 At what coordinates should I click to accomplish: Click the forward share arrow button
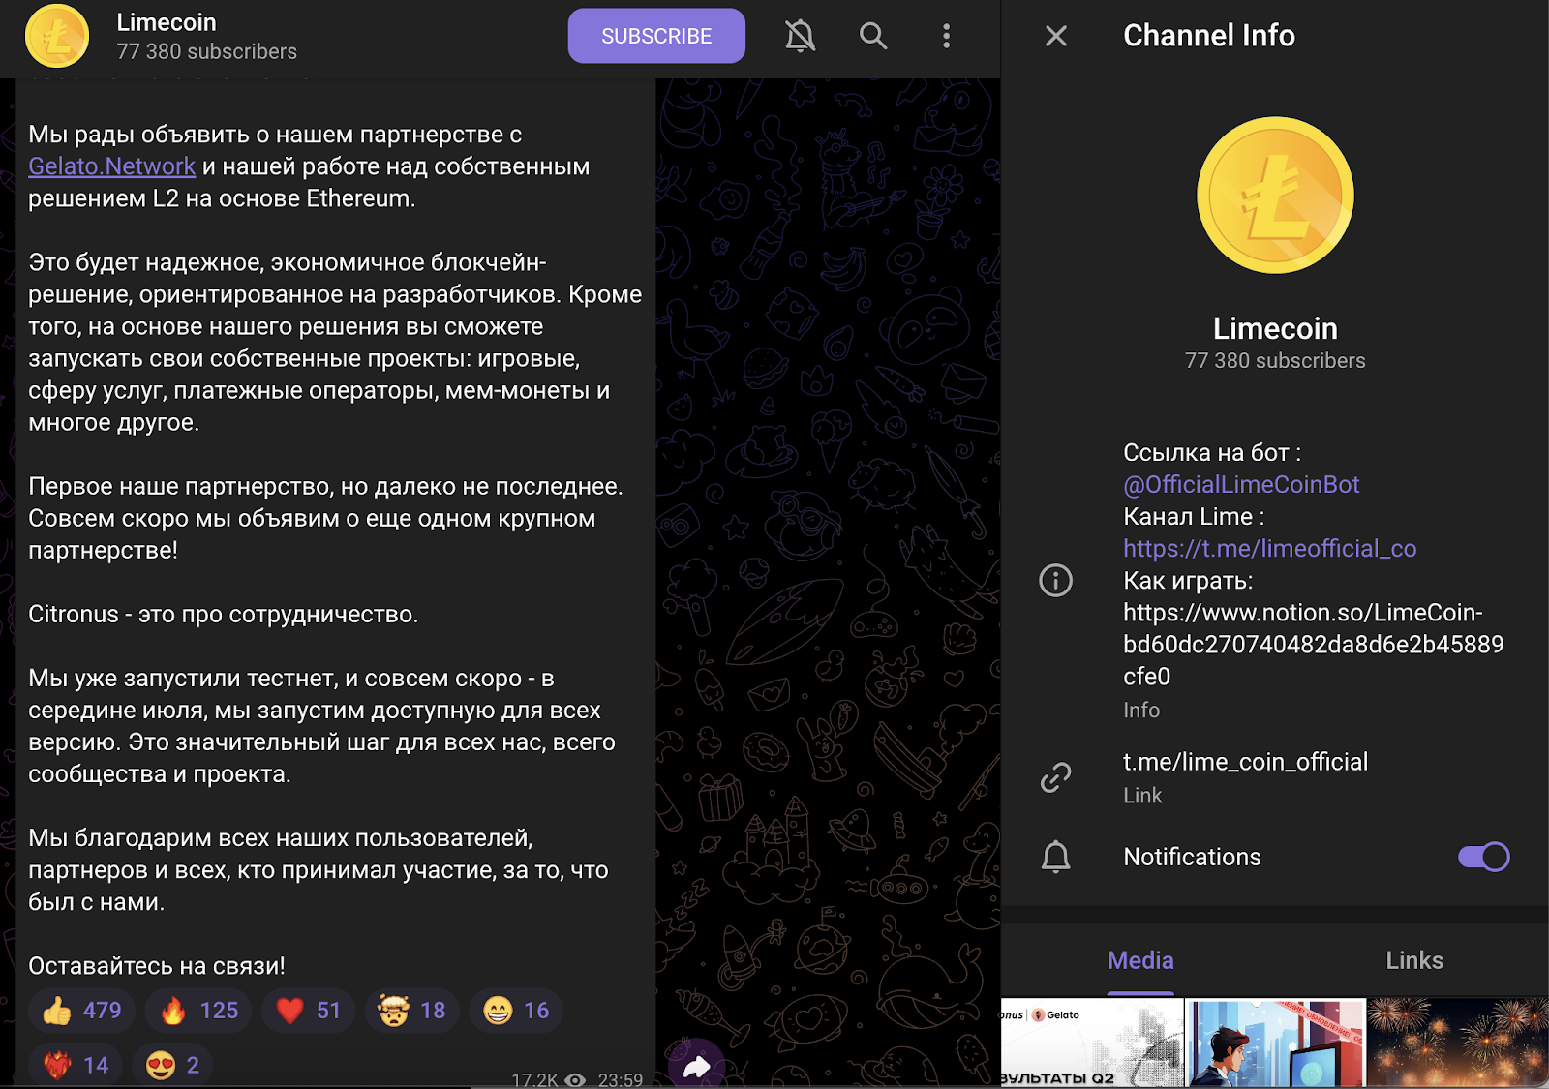(696, 1066)
